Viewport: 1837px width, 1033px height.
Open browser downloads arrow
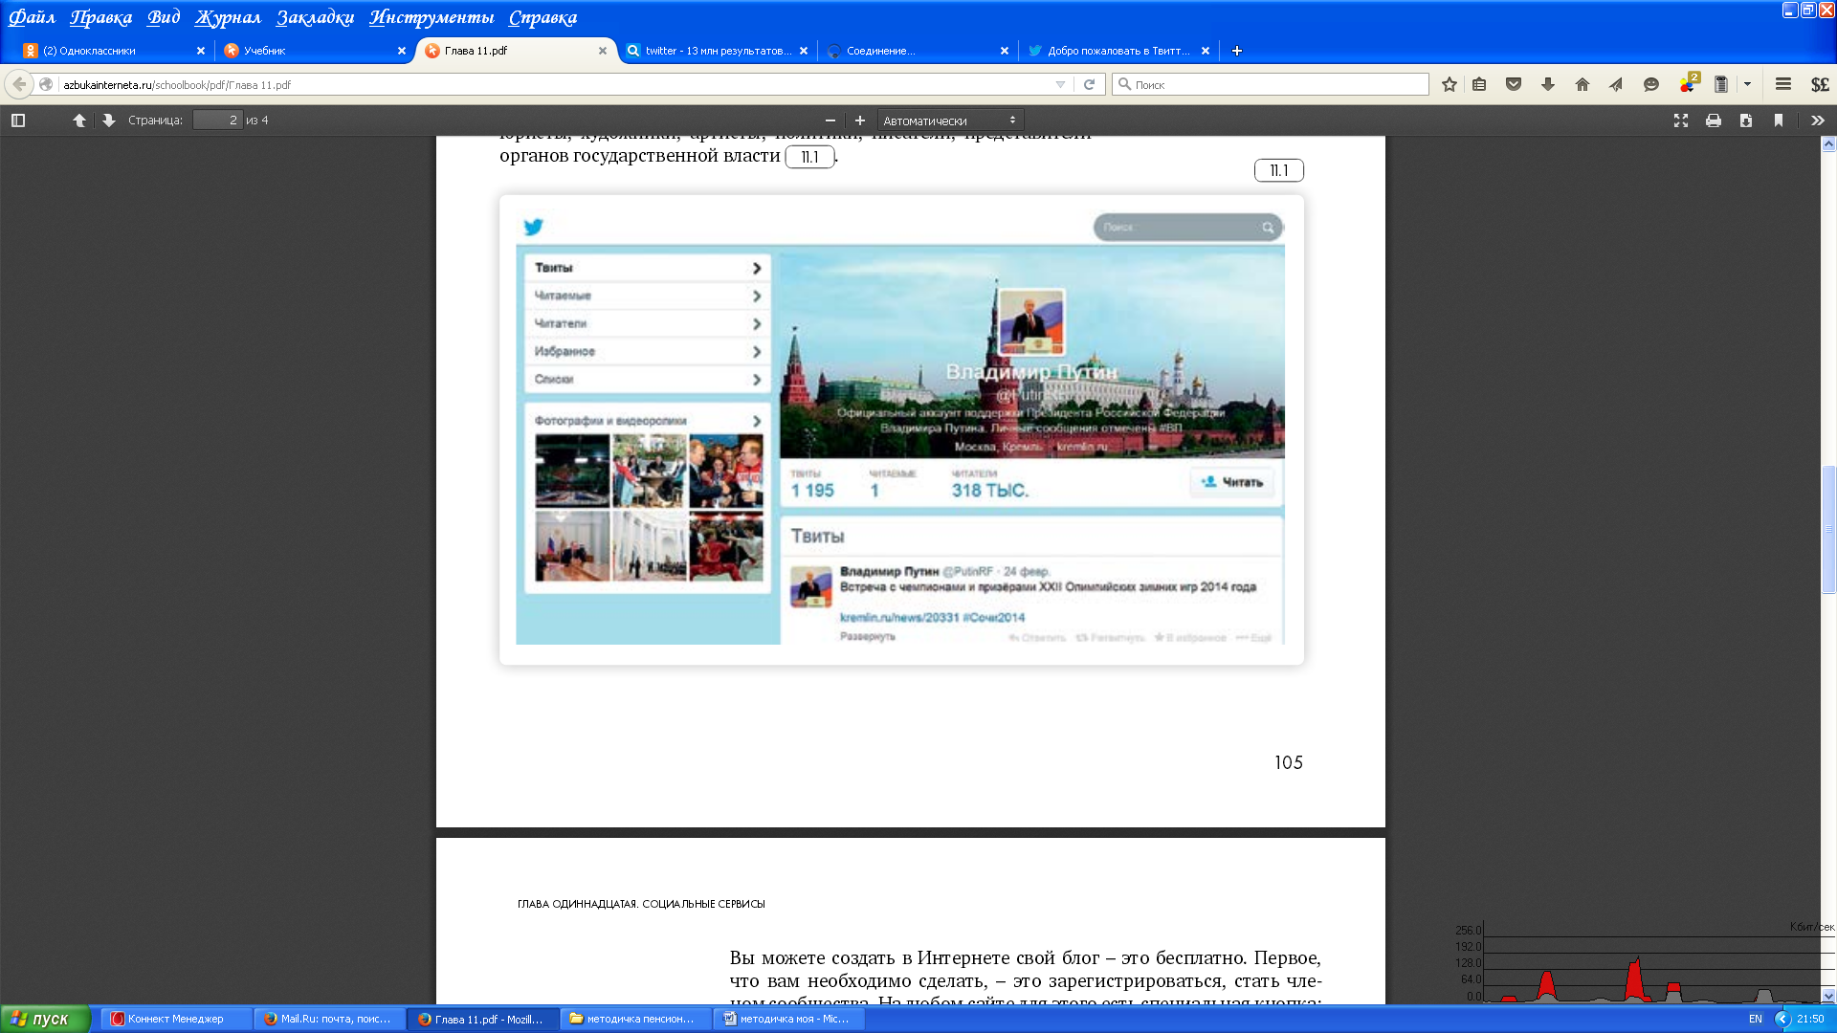(x=1548, y=84)
